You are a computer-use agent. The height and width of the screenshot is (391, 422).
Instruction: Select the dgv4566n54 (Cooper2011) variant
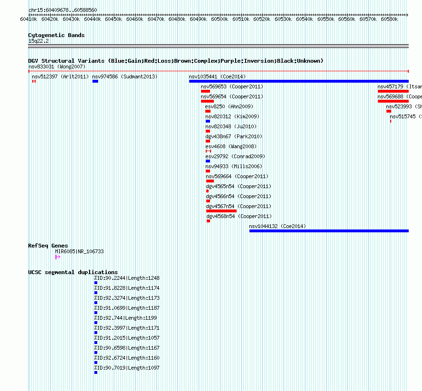239,196
